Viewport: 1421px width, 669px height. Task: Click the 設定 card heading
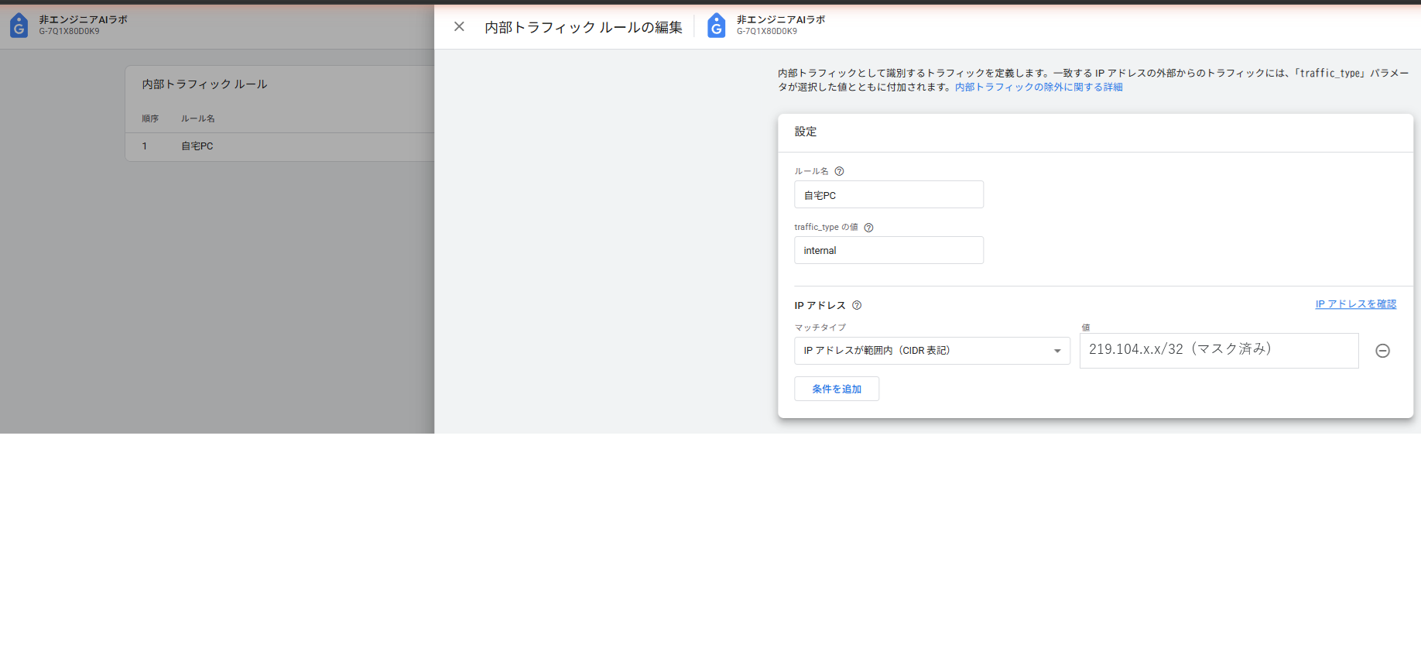[x=806, y=132]
